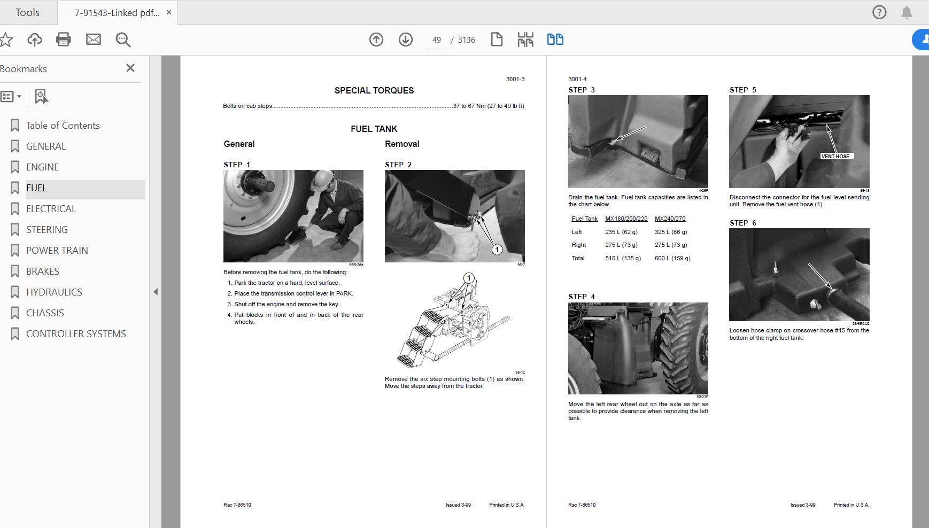
Task: Jump to the ENGINE bookmark
Action: coord(42,167)
